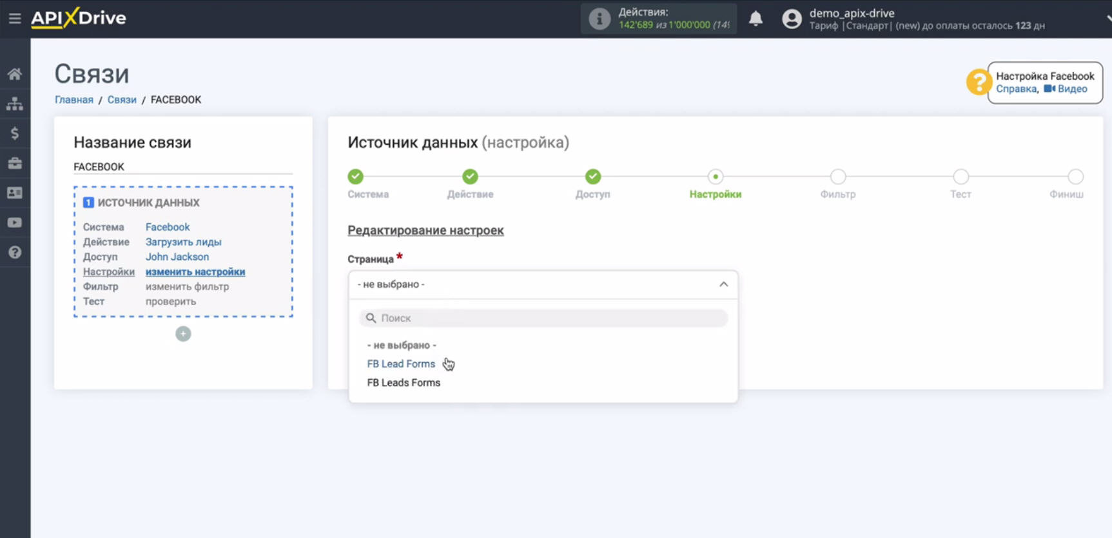The image size is (1112, 538).
Task: Open the Справка help link
Action: [x=1017, y=89]
